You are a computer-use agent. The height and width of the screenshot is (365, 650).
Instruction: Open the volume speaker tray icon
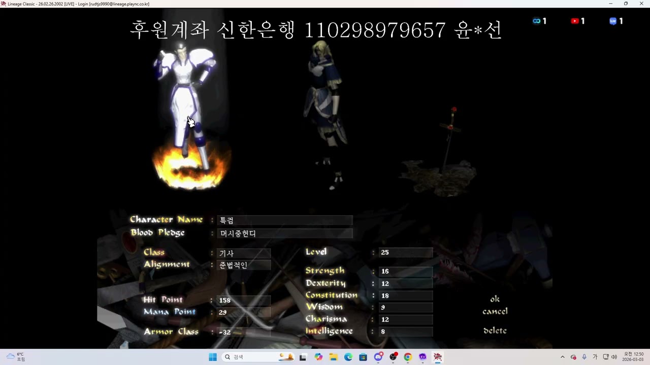coord(614,357)
